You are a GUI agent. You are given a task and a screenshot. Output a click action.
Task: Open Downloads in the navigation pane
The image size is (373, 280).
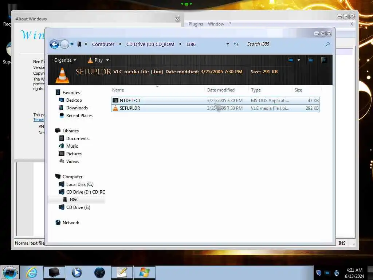coord(77,108)
